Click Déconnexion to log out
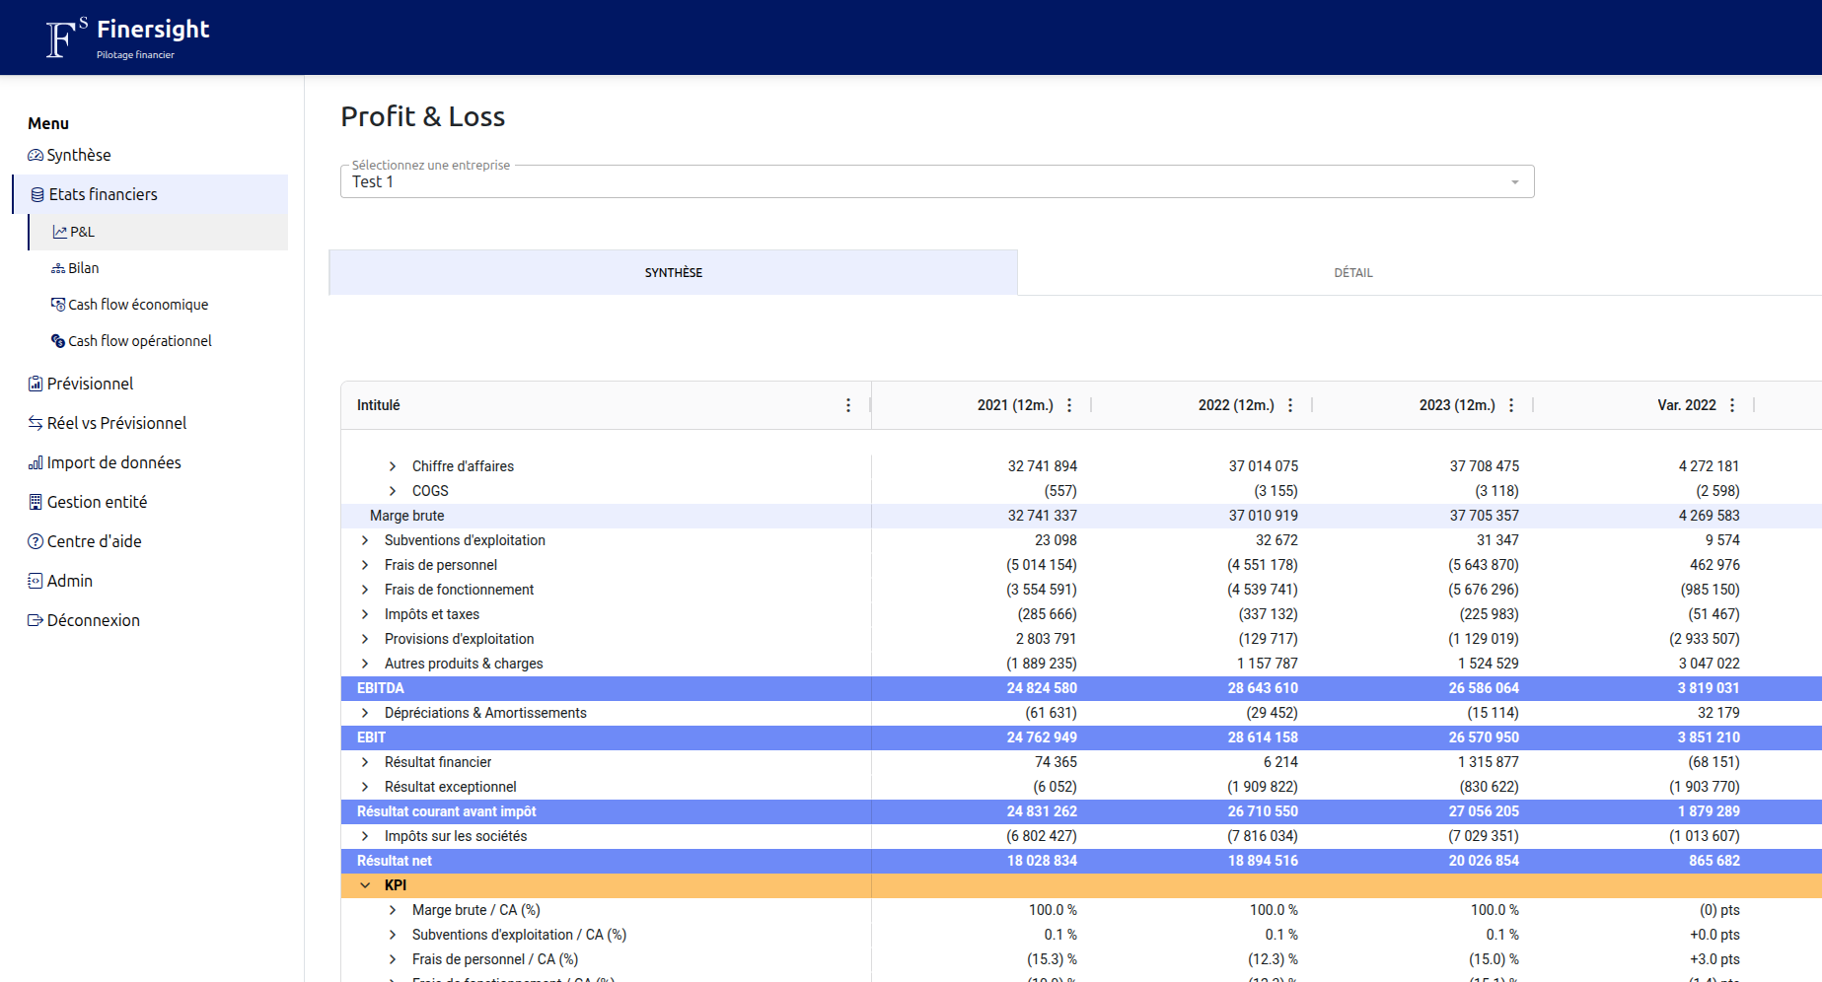Image resolution: width=1822 pixels, height=982 pixels. click(x=93, y=620)
